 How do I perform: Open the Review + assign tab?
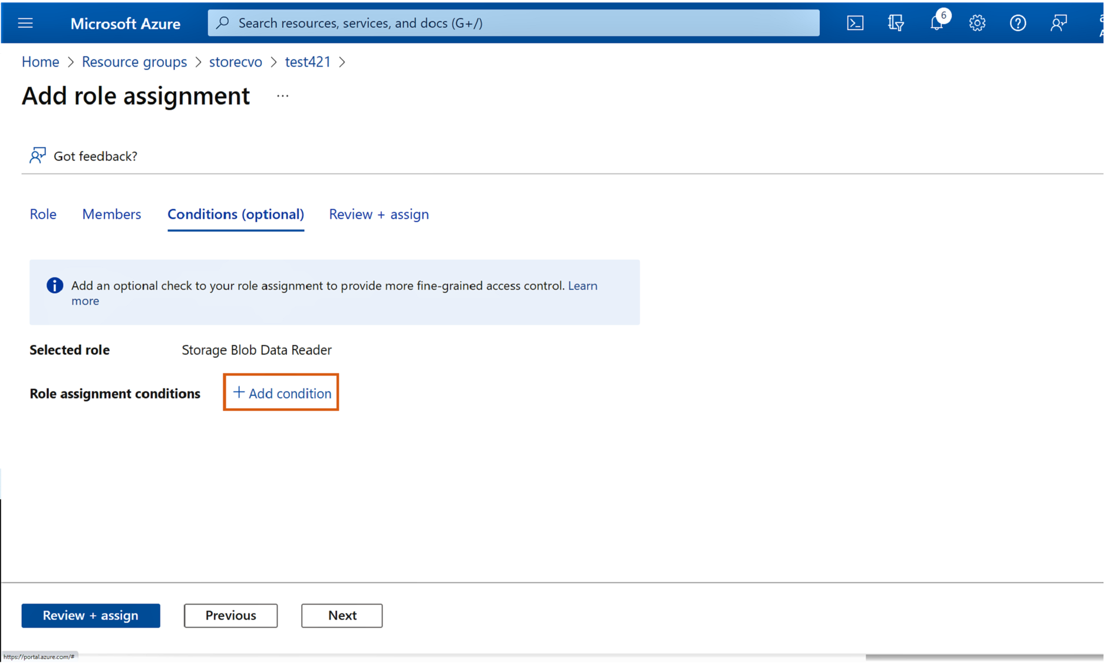click(378, 214)
